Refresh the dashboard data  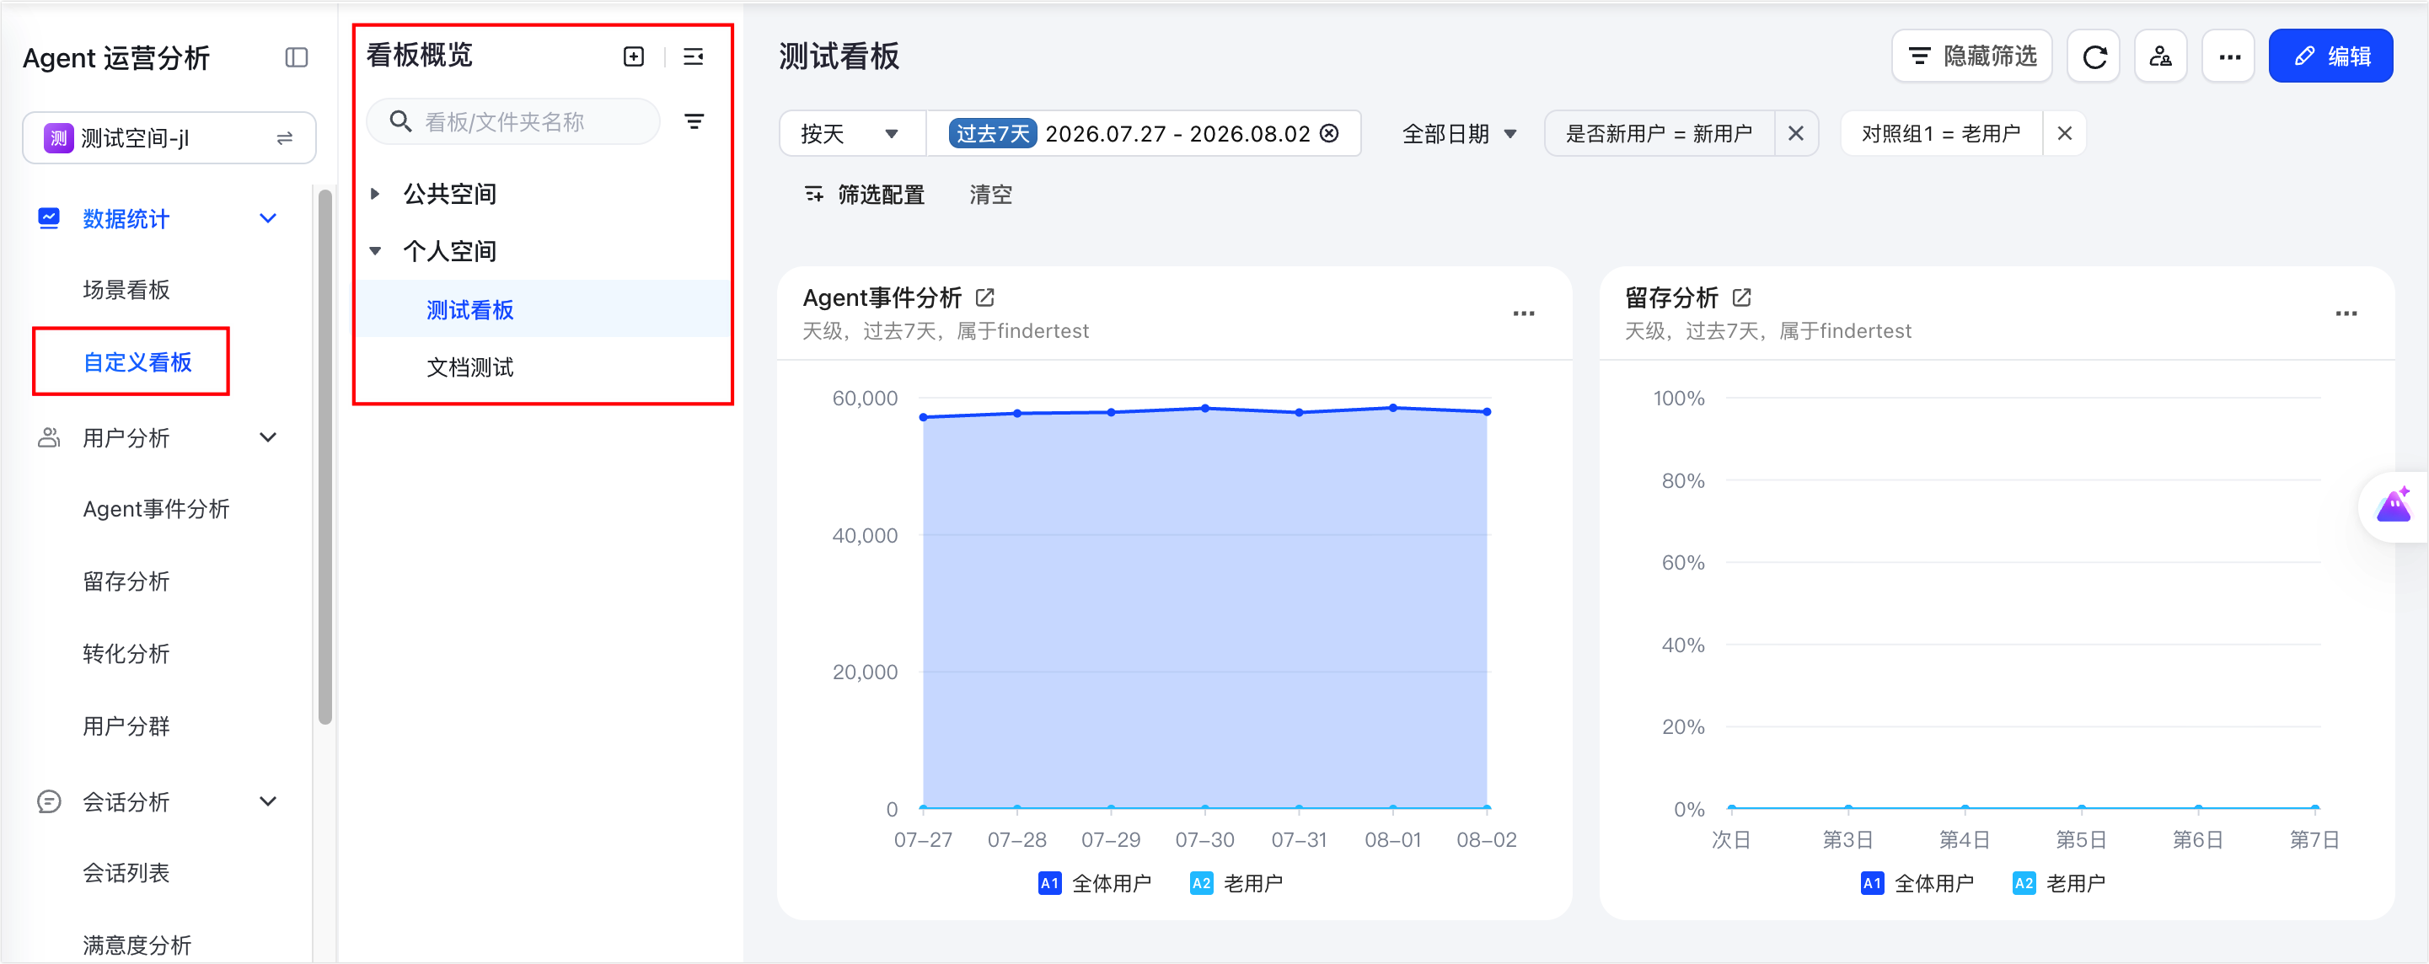pyautogui.click(x=2094, y=56)
